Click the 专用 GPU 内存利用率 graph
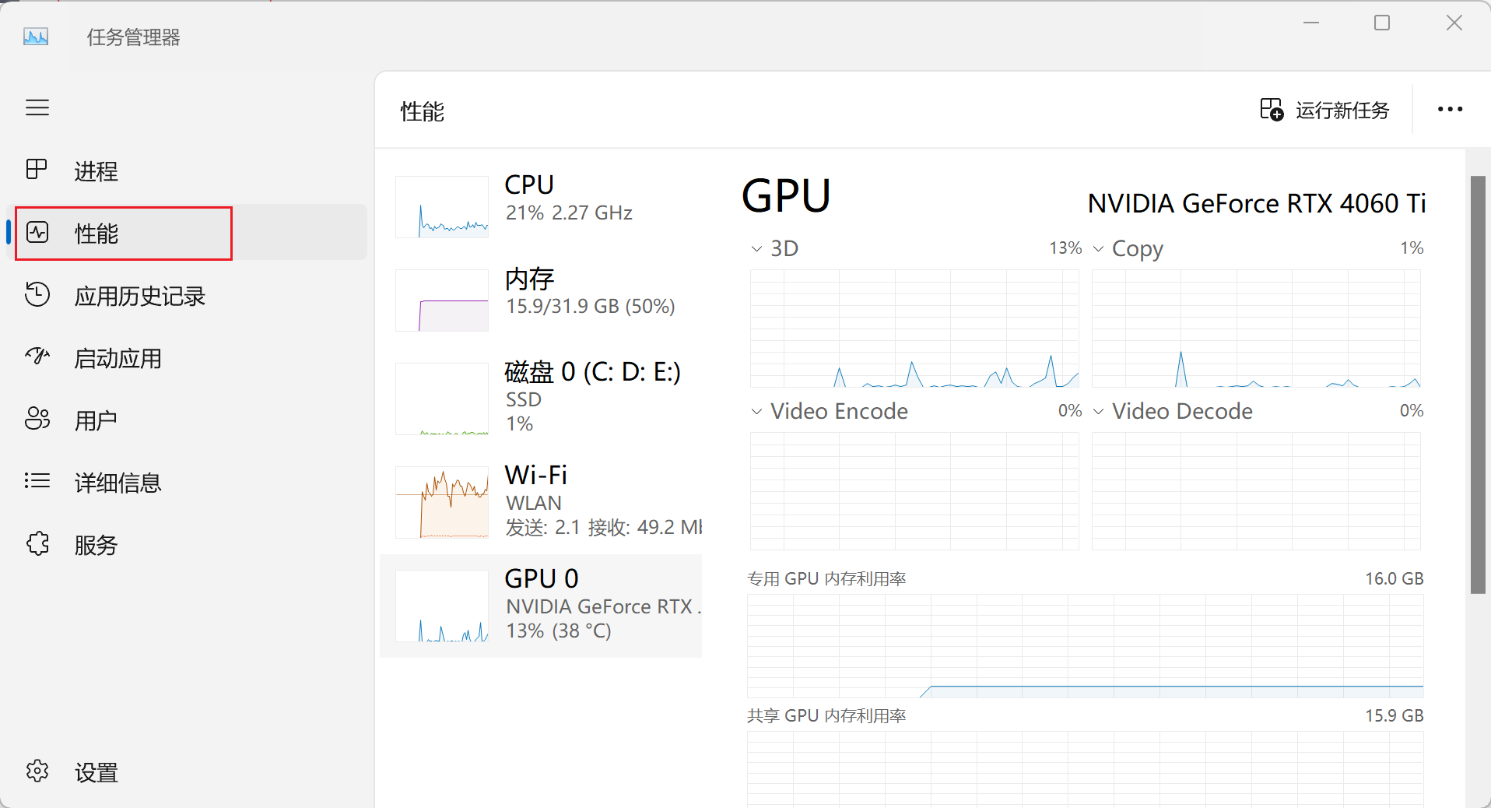 click(x=1086, y=646)
